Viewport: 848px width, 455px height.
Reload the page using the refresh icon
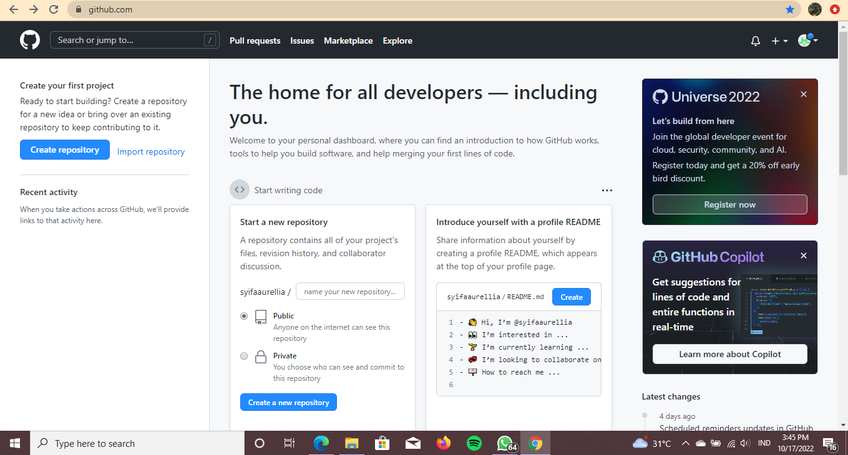coord(54,9)
